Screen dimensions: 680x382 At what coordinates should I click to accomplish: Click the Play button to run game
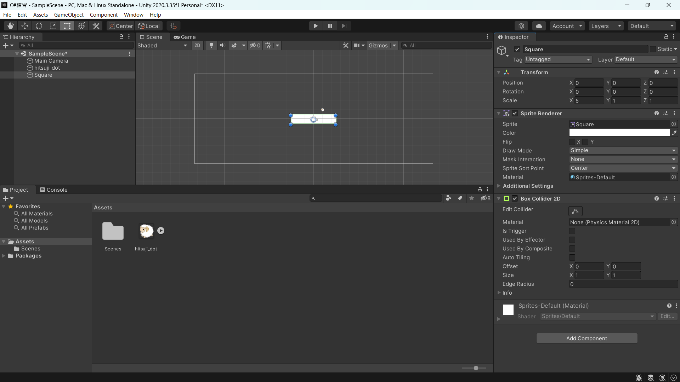point(316,26)
